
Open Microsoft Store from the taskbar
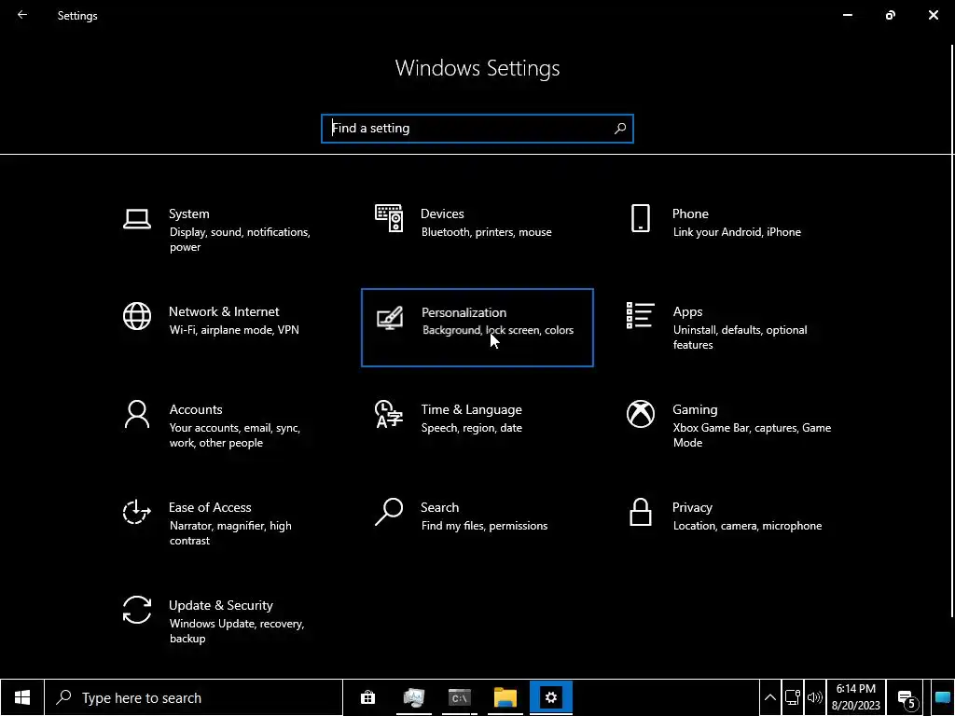tap(367, 697)
